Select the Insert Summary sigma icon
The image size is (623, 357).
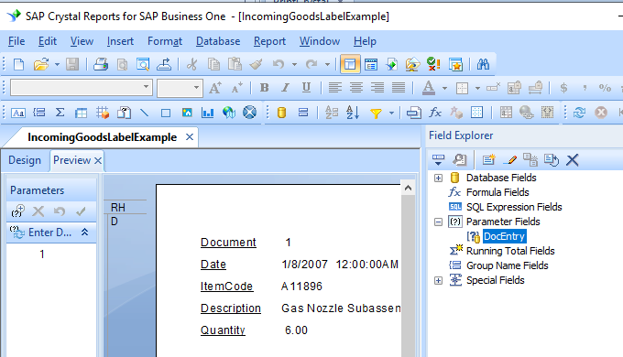click(60, 113)
